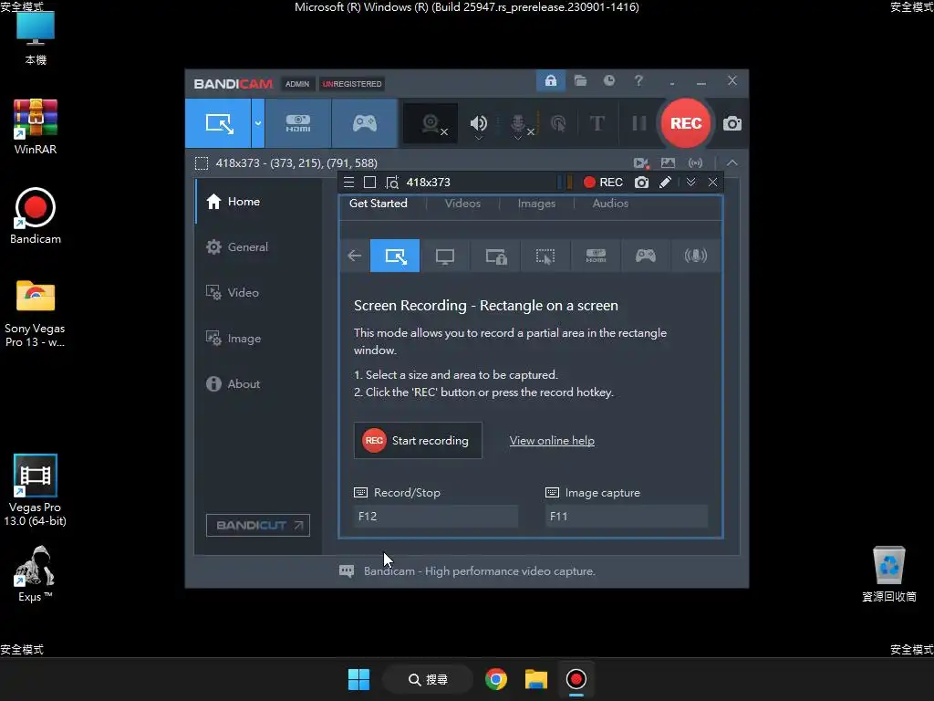Click the audio broadcast icon in status row
This screenshot has width=934, height=701.
(695, 162)
